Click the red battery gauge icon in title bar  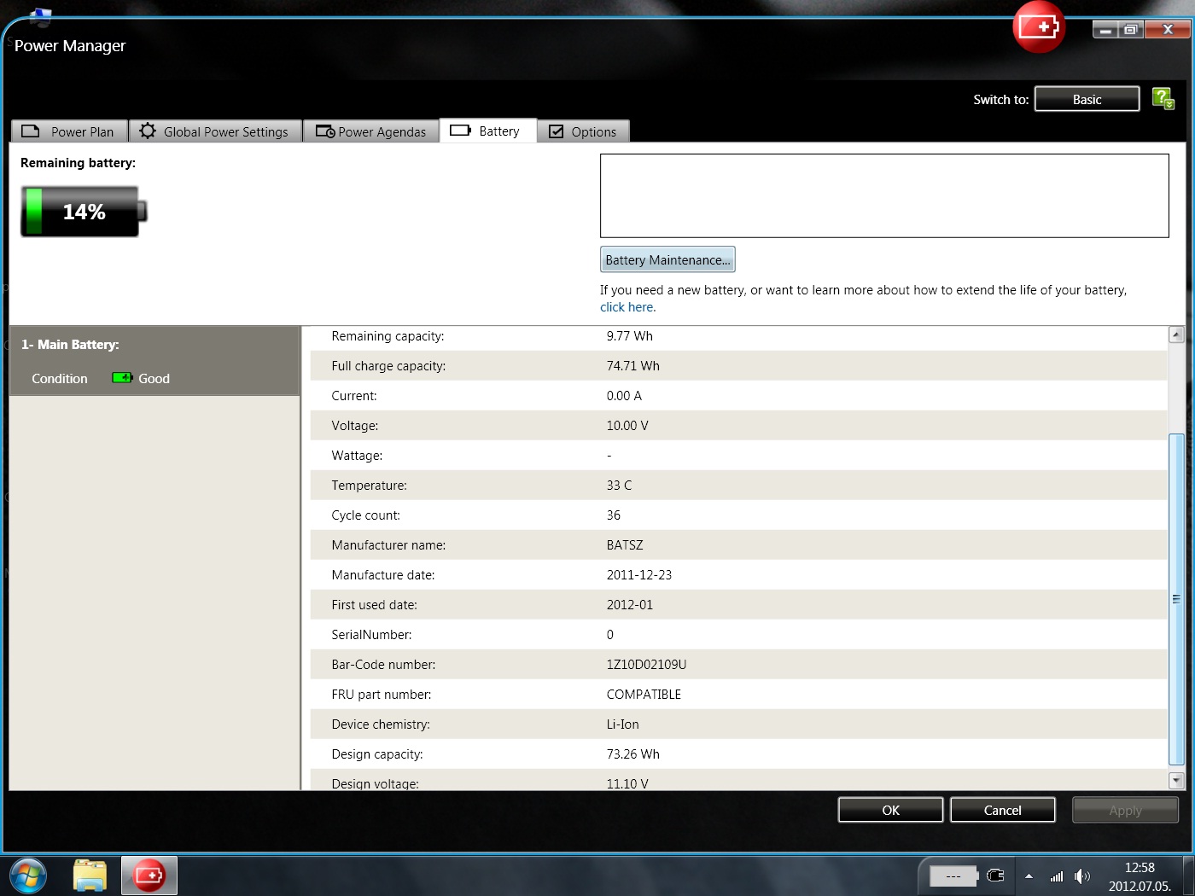click(x=1039, y=27)
